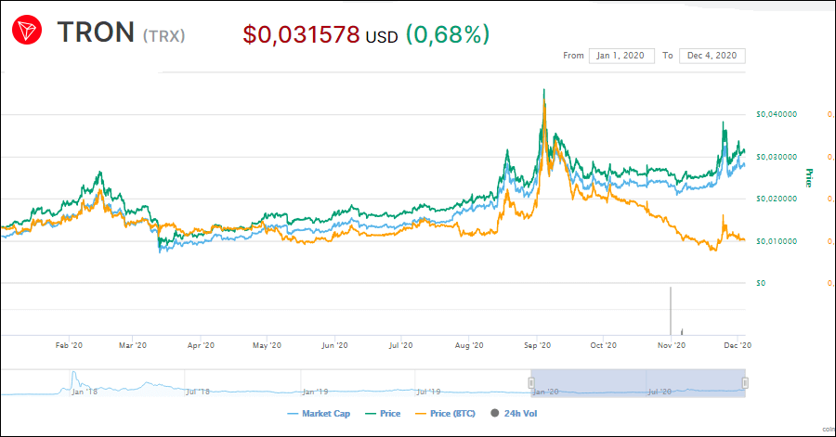Click the right navigator range handle
Screen dimensions: 836x437
click(x=745, y=382)
